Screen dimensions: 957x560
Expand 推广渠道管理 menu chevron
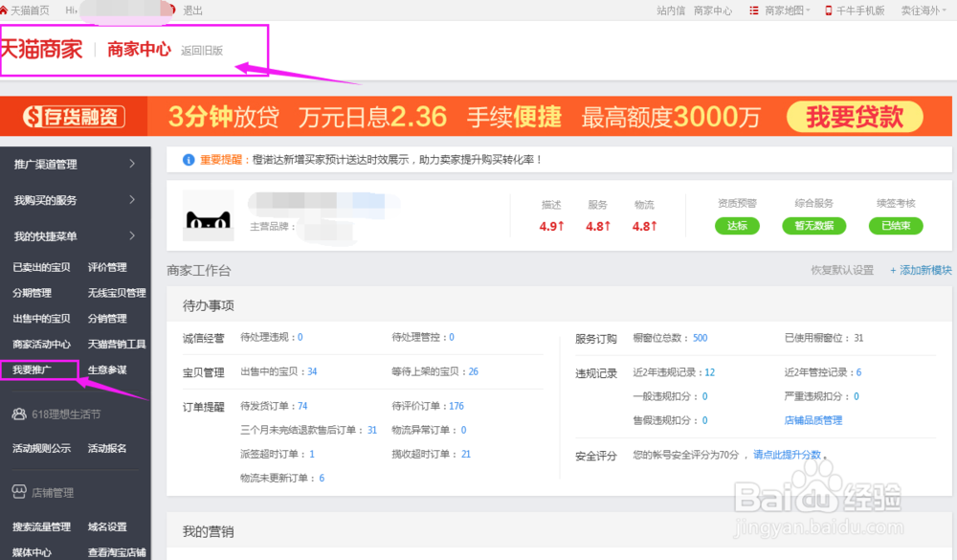(x=132, y=164)
